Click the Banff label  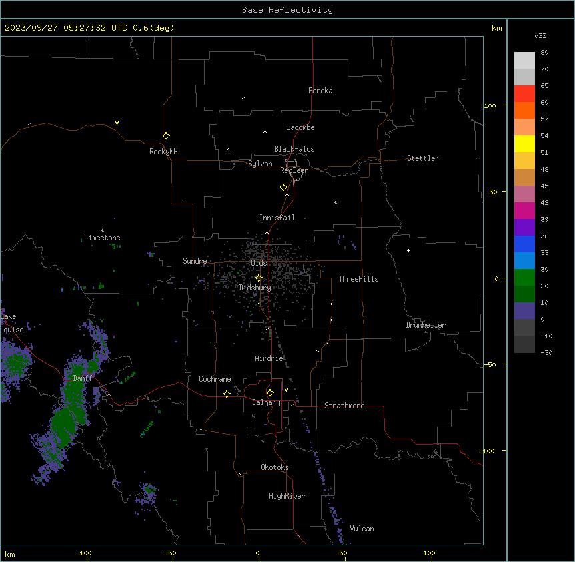(x=83, y=378)
